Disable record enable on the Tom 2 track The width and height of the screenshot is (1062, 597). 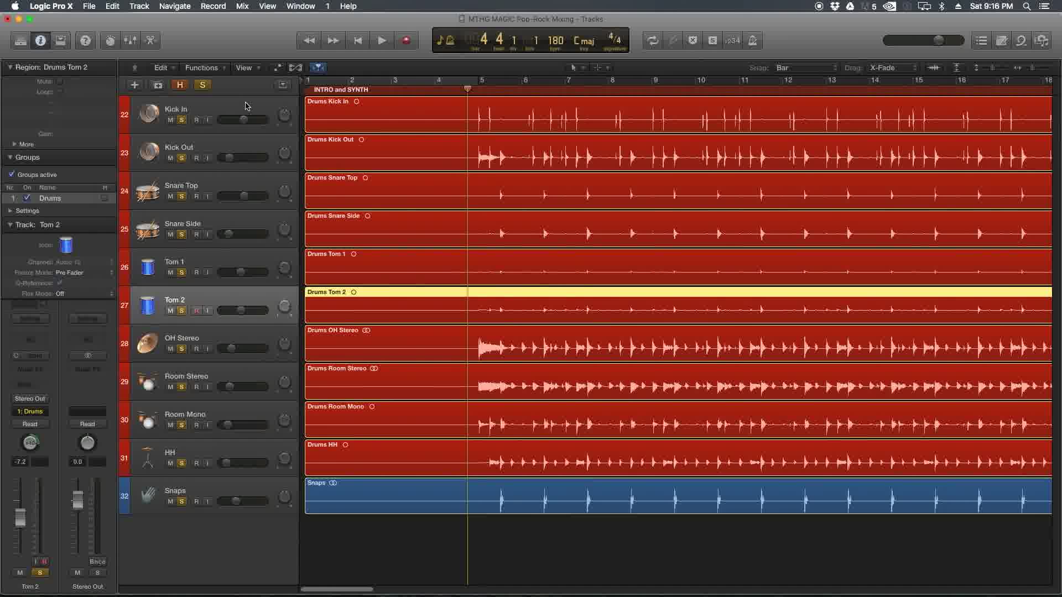[196, 311]
